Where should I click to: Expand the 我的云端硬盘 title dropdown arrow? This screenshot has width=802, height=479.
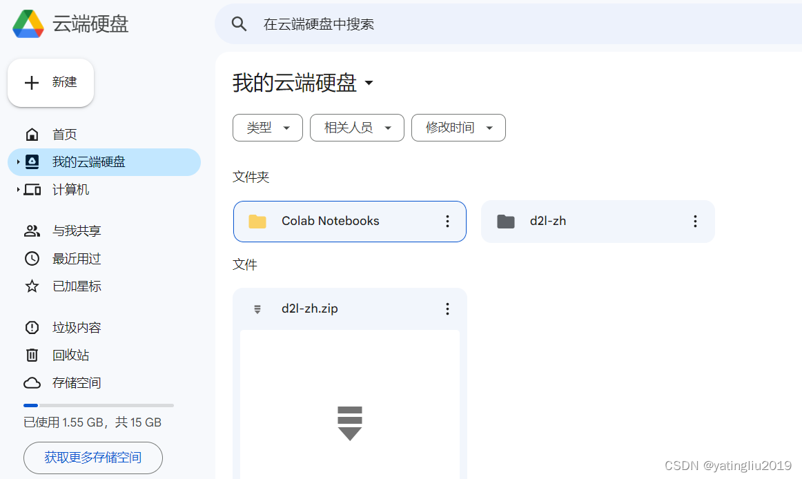pos(369,82)
